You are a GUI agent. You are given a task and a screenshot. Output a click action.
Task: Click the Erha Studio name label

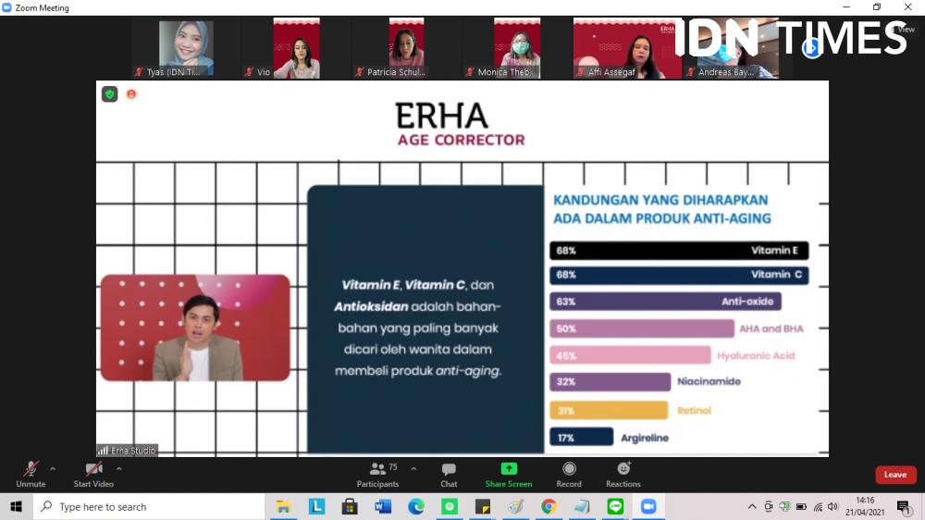[x=128, y=451]
